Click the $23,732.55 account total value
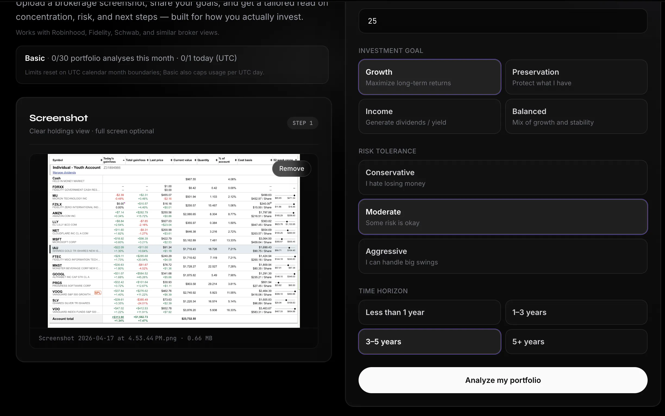This screenshot has width=665, height=416. pos(189,319)
